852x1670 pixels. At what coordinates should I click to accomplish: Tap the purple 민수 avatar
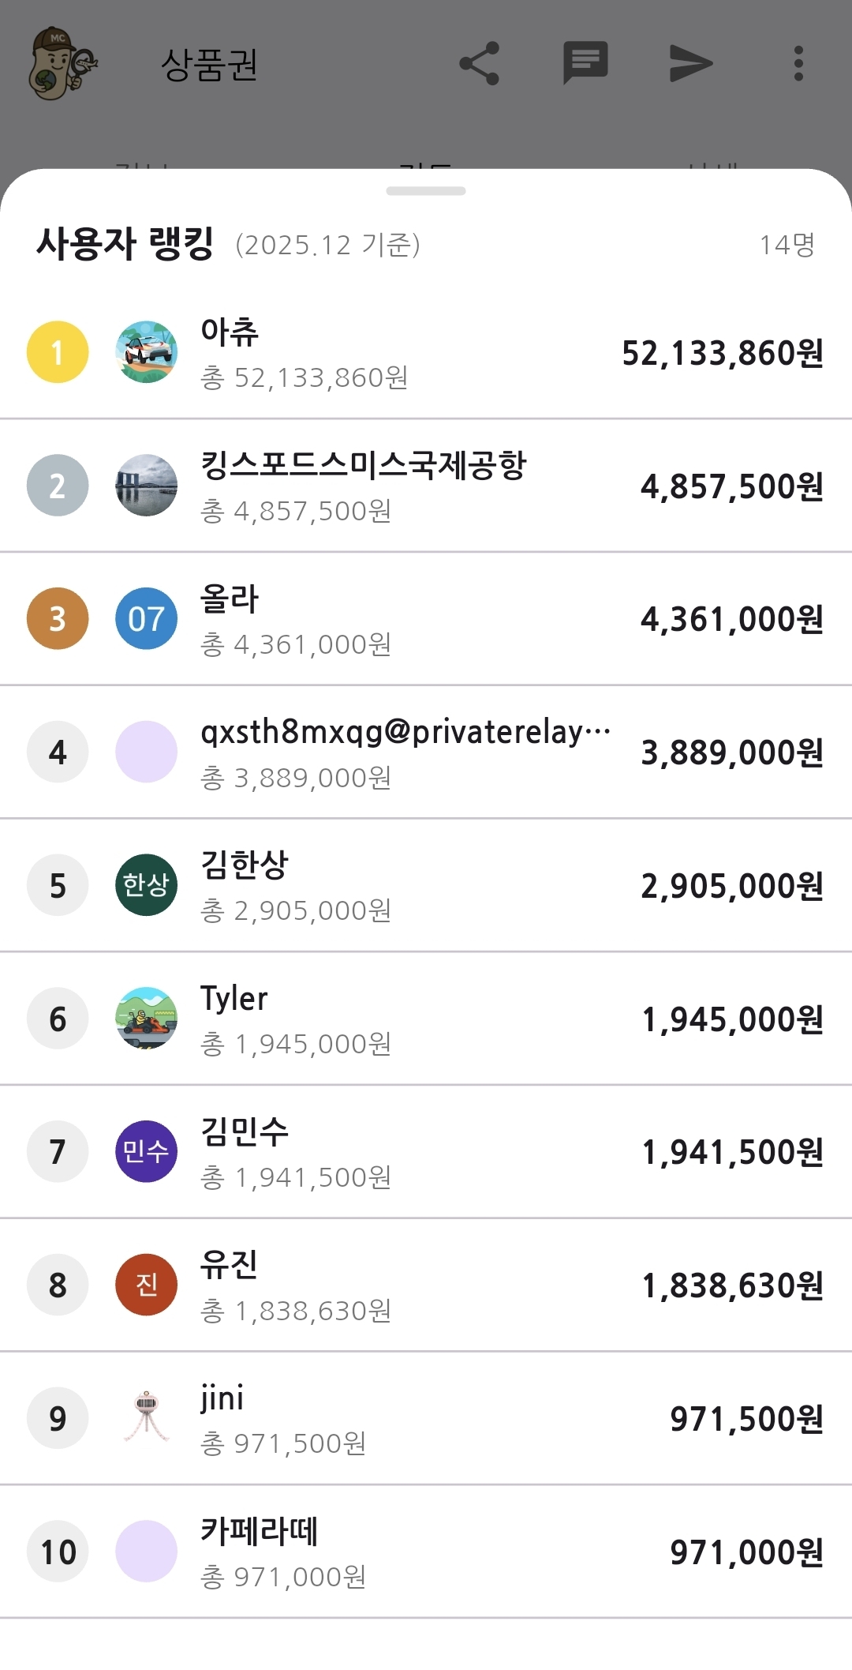point(147,1151)
